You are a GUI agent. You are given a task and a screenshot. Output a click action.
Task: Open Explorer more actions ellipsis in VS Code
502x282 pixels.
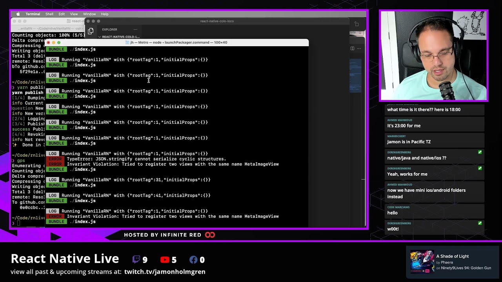coord(135,29)
